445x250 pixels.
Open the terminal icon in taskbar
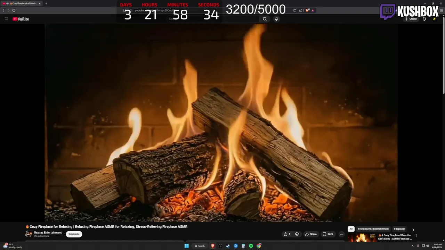[x=220, y=246]
